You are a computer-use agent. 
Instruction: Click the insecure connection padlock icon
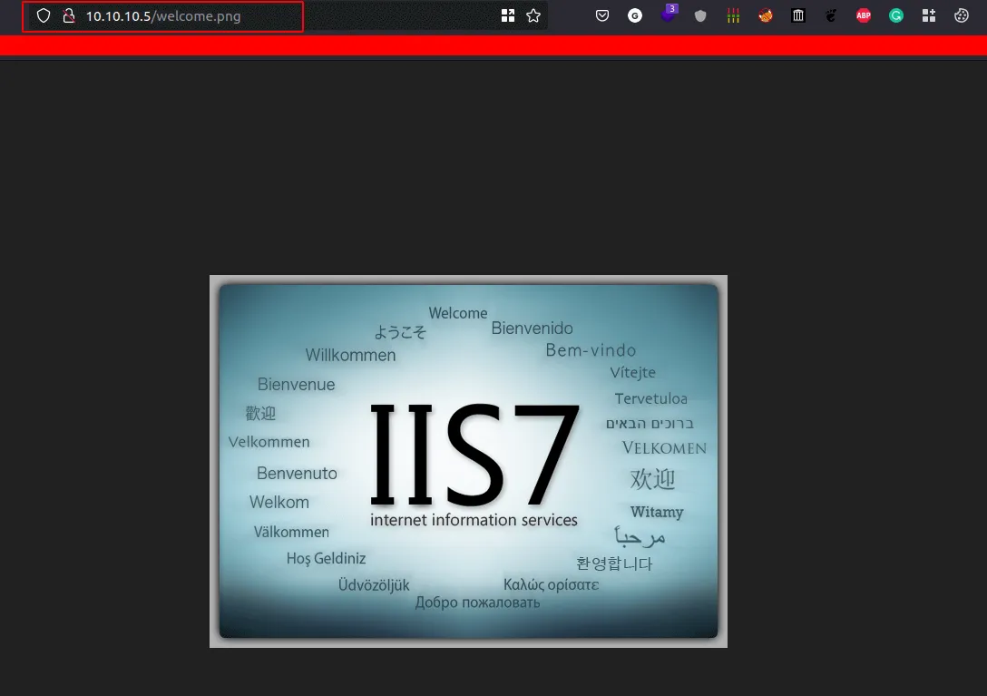click(x=68, y=15)
